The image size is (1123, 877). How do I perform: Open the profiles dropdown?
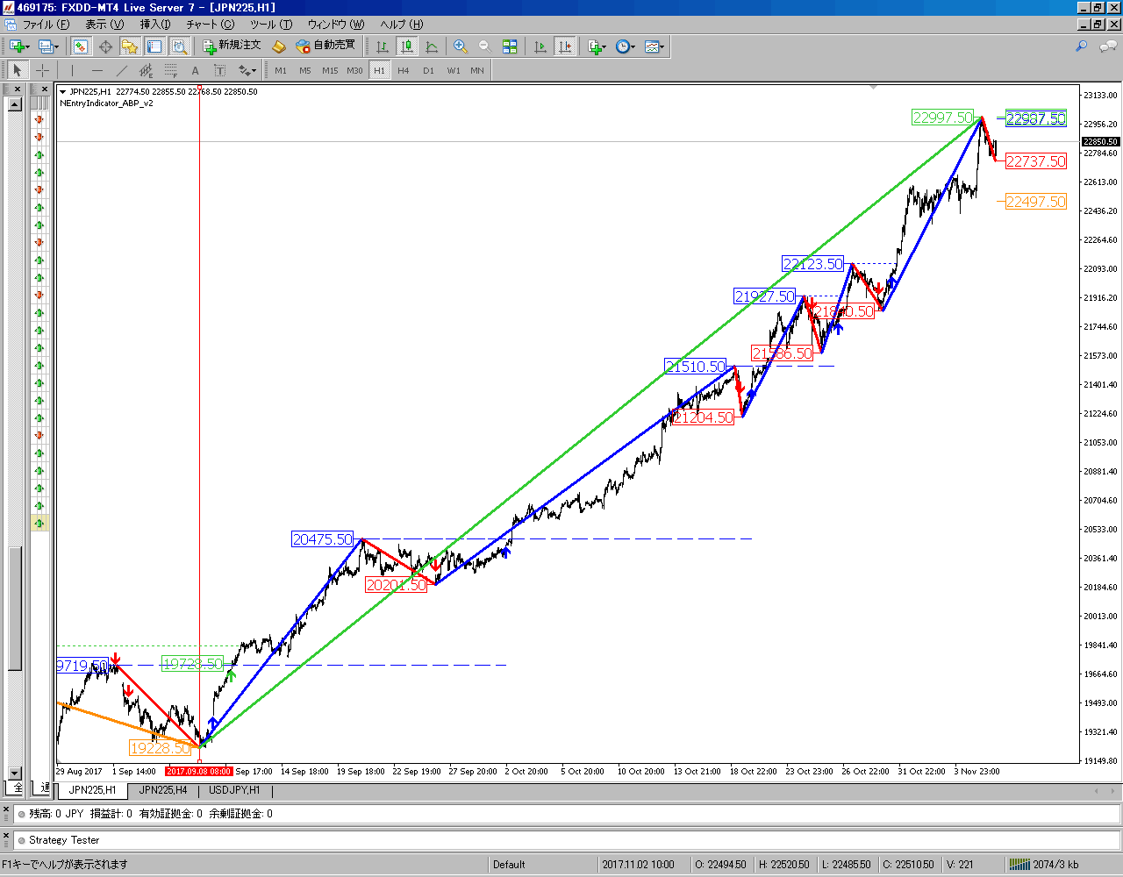[49, 46]
